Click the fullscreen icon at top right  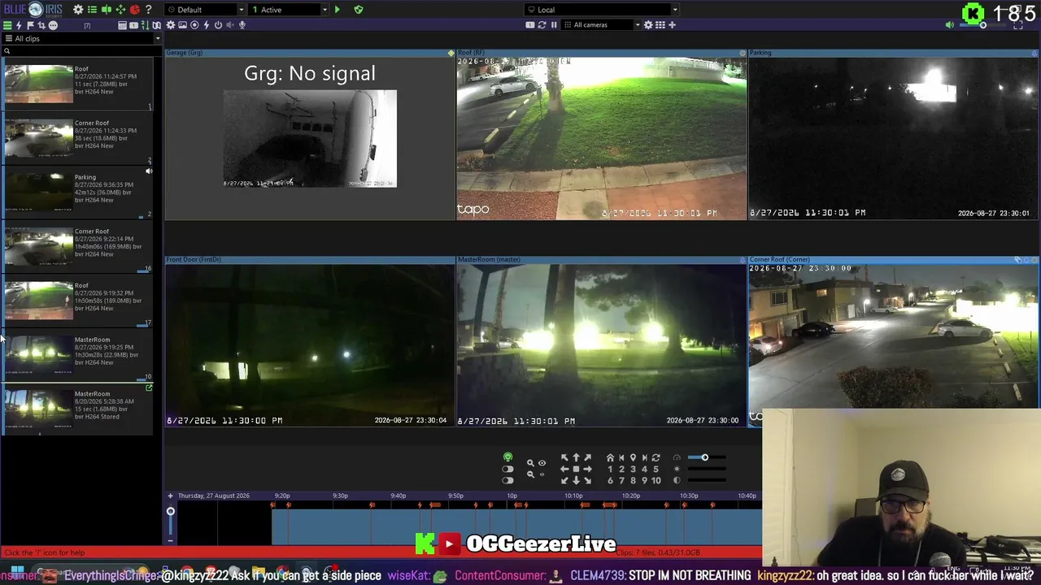pos(1018,25)
